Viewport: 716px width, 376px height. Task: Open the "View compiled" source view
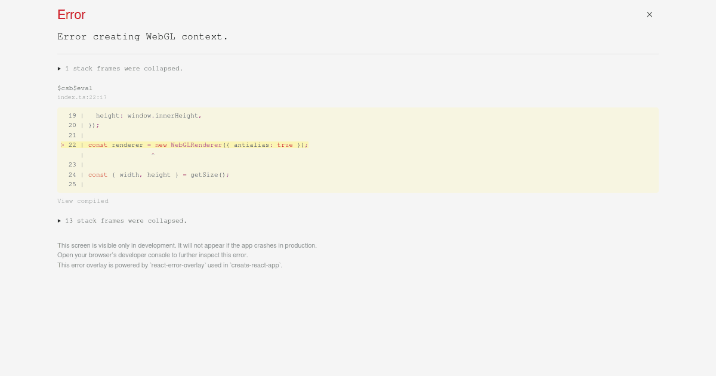tap(83, 201)
